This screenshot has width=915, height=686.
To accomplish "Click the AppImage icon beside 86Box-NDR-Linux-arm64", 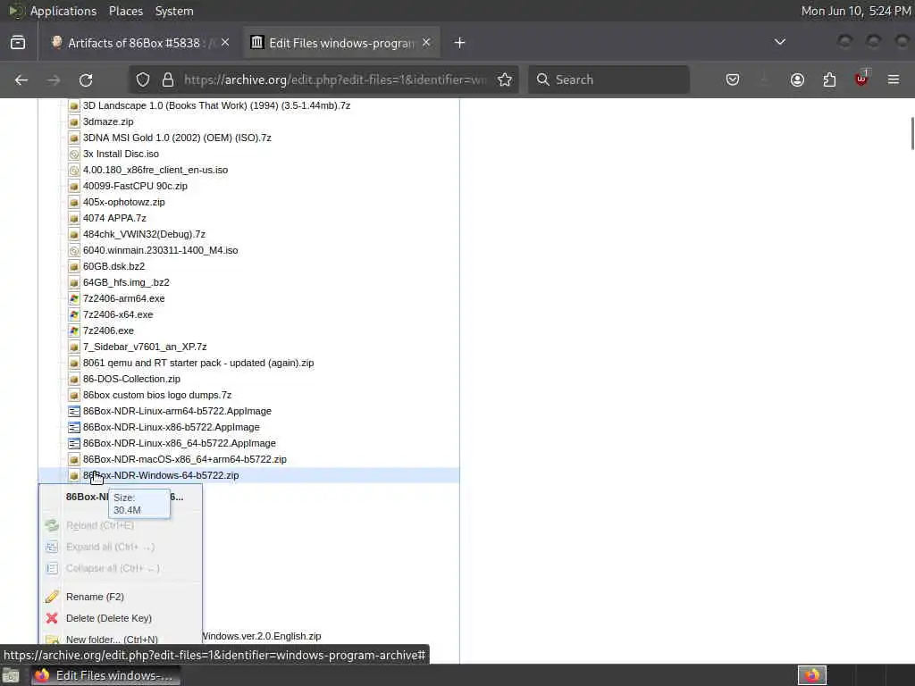I will (x=73, y=411).
